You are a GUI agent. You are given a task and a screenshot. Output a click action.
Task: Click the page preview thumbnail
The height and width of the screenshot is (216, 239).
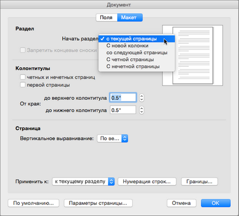click(x=193, y=55)
